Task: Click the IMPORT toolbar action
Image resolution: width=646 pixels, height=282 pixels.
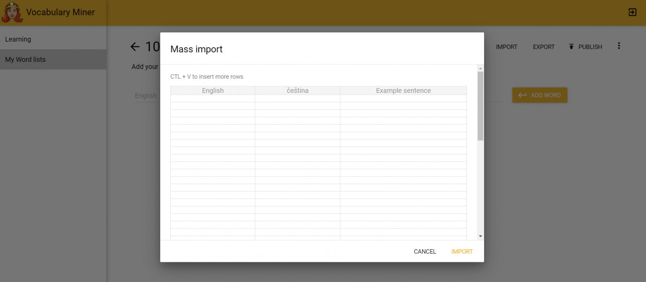Action: click(506, 47)
